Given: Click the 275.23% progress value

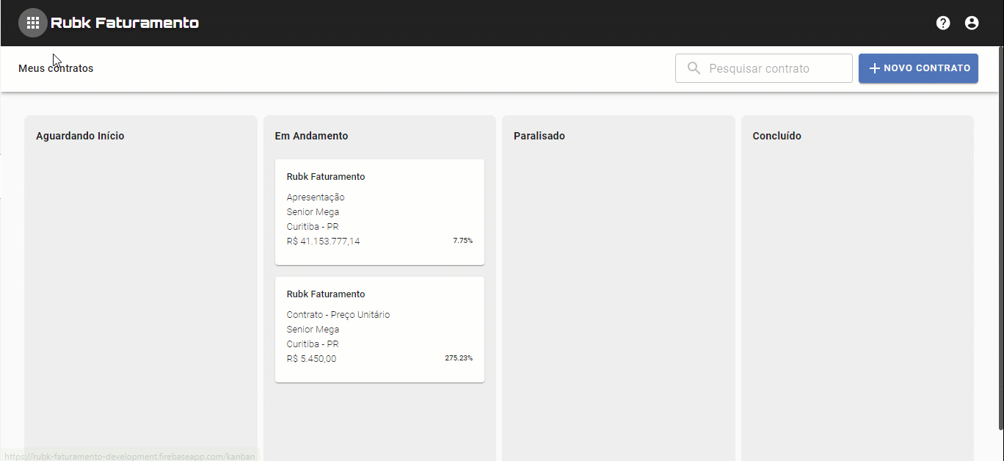Looking at the screenshot, I should pos(459,358).
